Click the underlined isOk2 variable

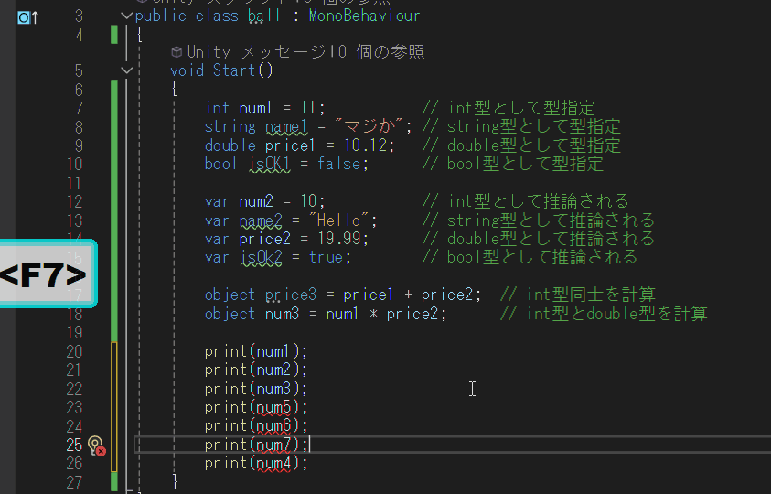point(261,257)
